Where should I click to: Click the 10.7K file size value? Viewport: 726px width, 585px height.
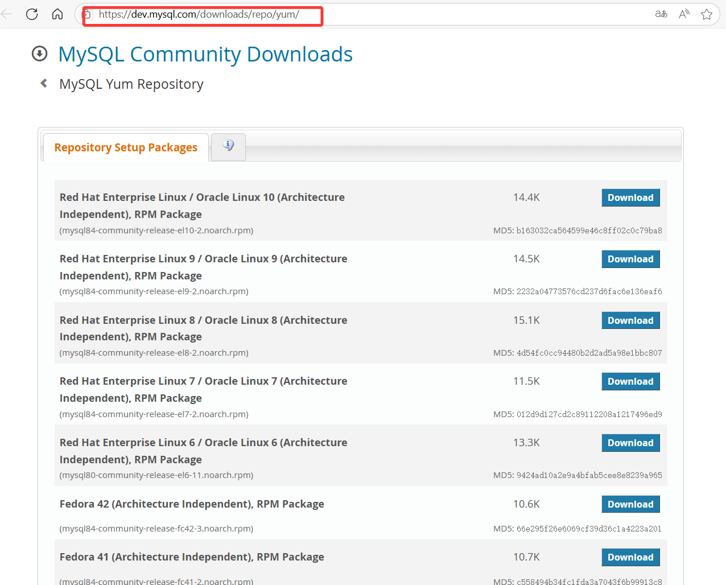point(526,557)
